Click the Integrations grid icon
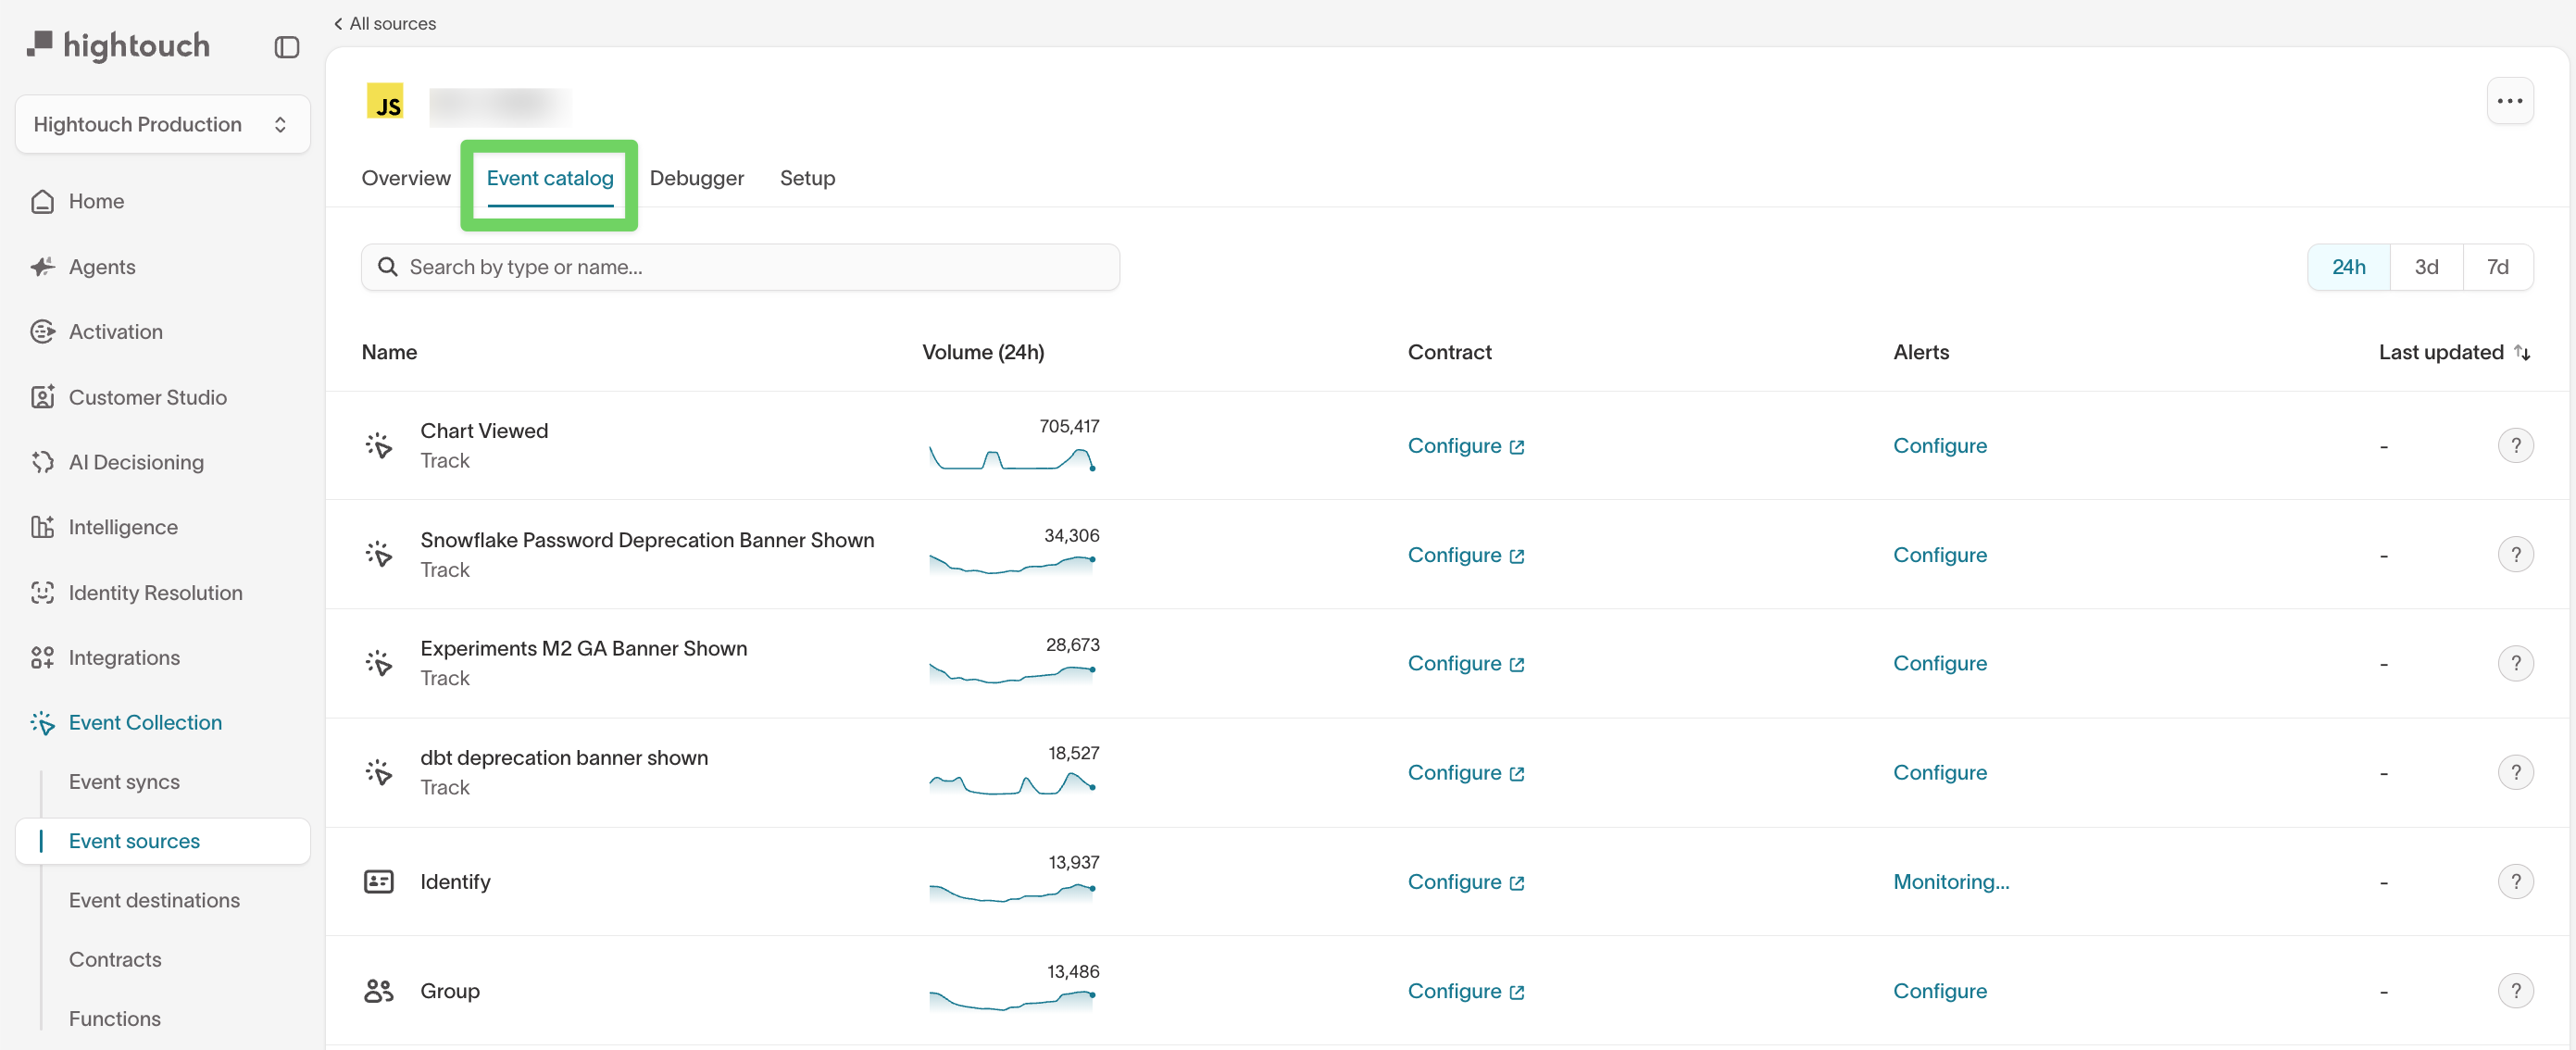The width and height of the screenshot is (2576, 1050). 42,658
